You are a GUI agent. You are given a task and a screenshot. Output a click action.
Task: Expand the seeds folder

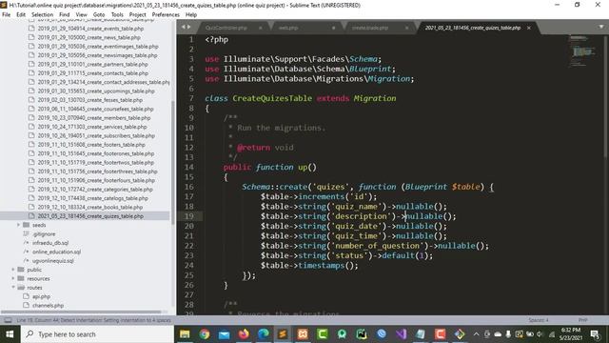click(x=18, y=225)
